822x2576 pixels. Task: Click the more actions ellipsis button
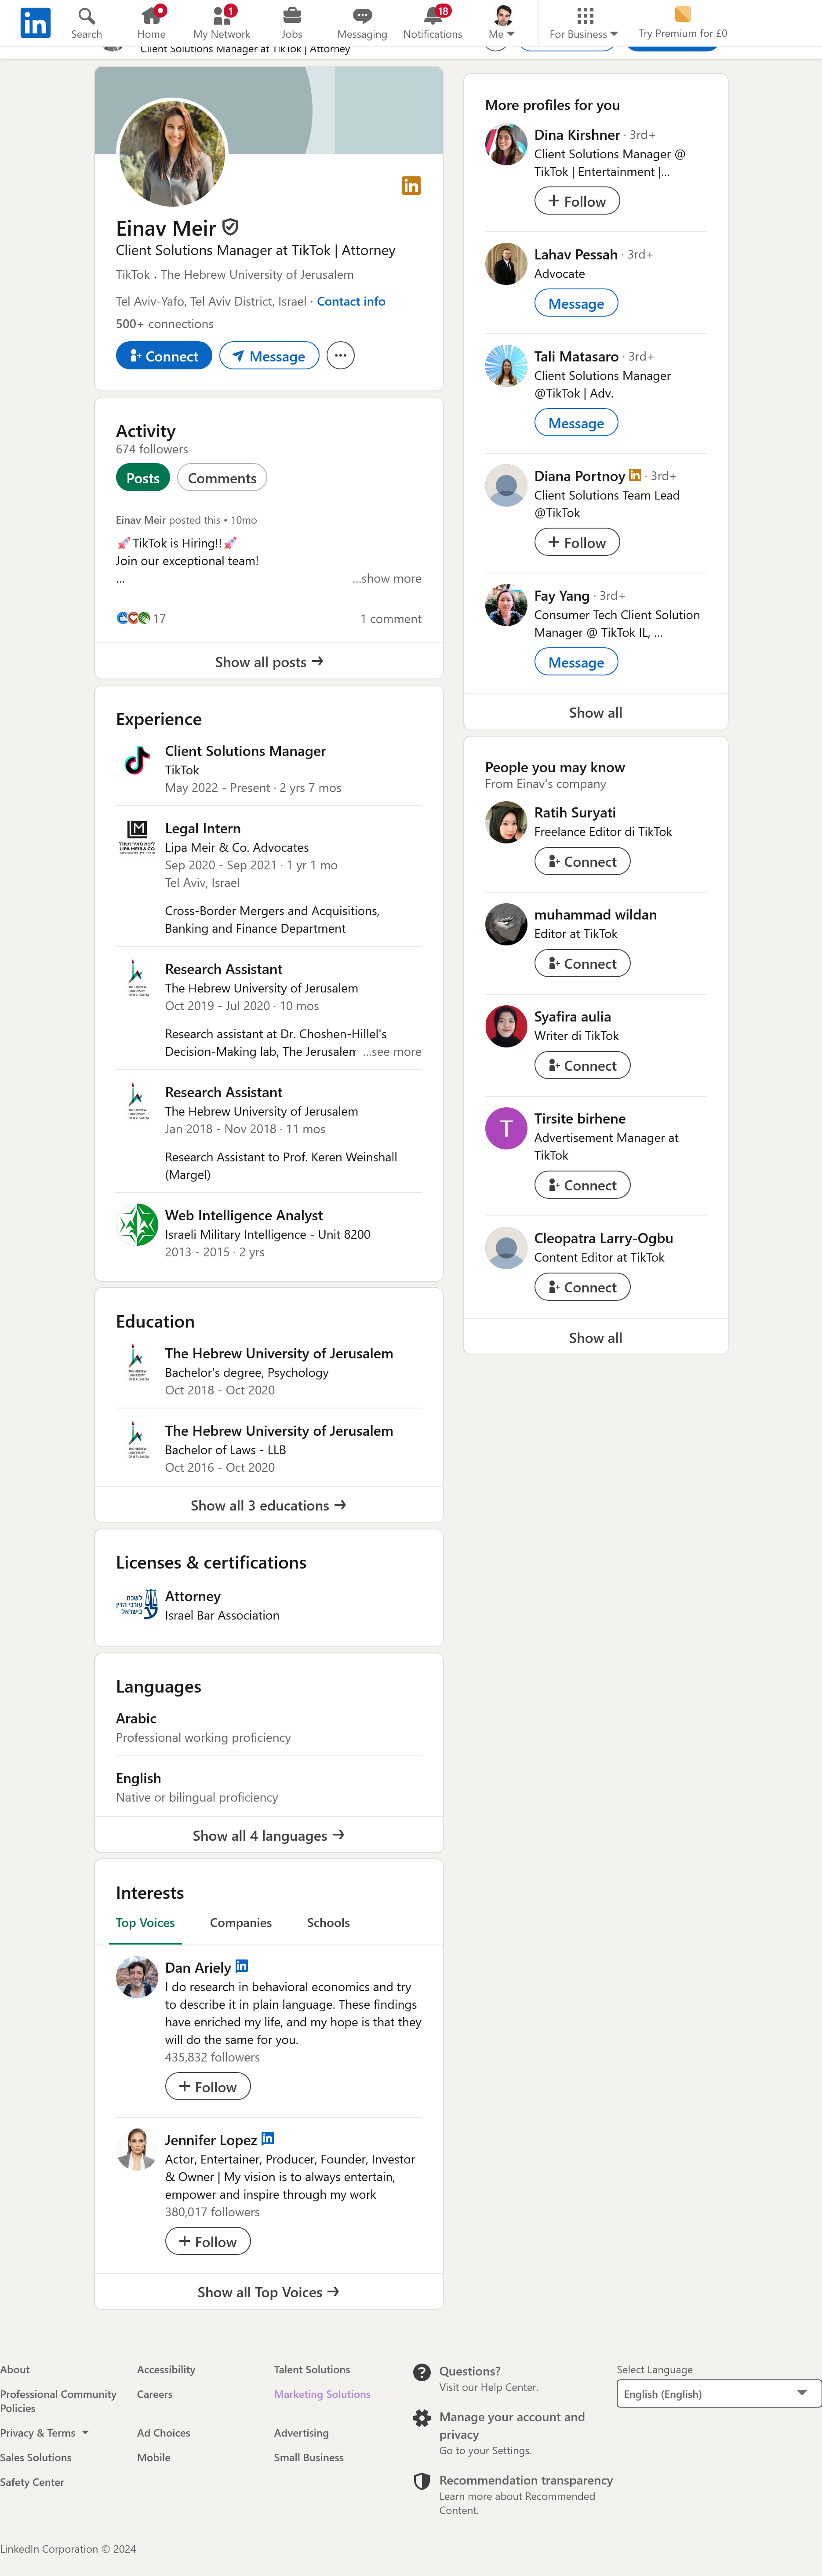340,356
